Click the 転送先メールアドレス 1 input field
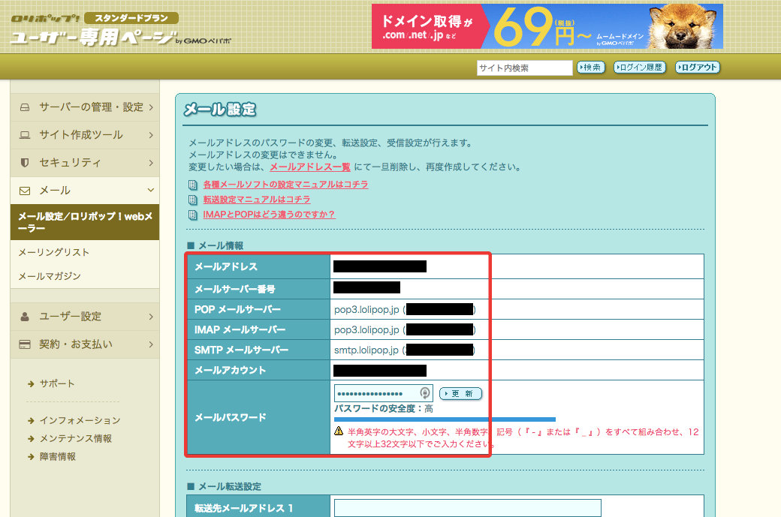The width and height of the screenshot is (781, 517). pyautogui.click(x=468, y=508)
